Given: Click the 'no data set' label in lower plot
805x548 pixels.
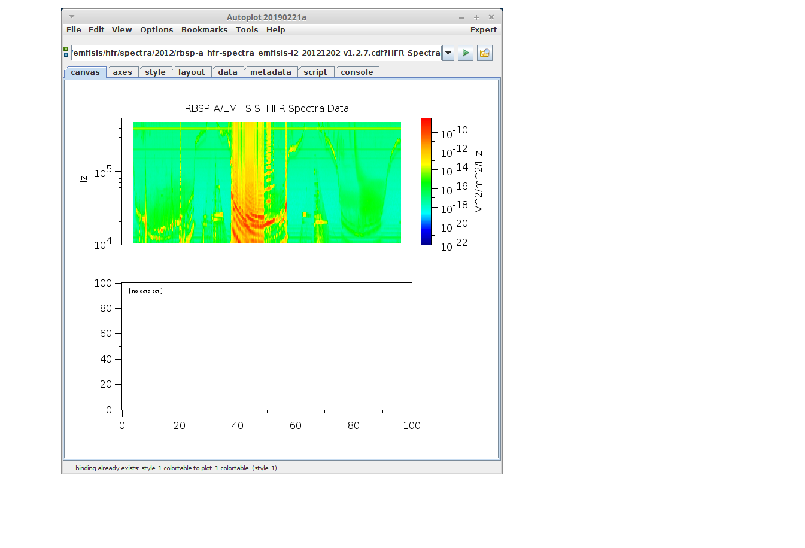Looking at the screenshot, I should pyautogui.click(x=145, y=291).
